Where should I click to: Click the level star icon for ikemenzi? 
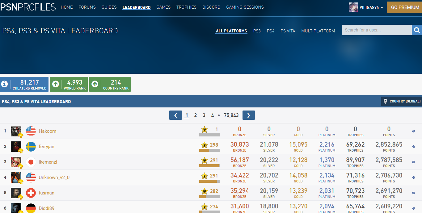[204, 160]
